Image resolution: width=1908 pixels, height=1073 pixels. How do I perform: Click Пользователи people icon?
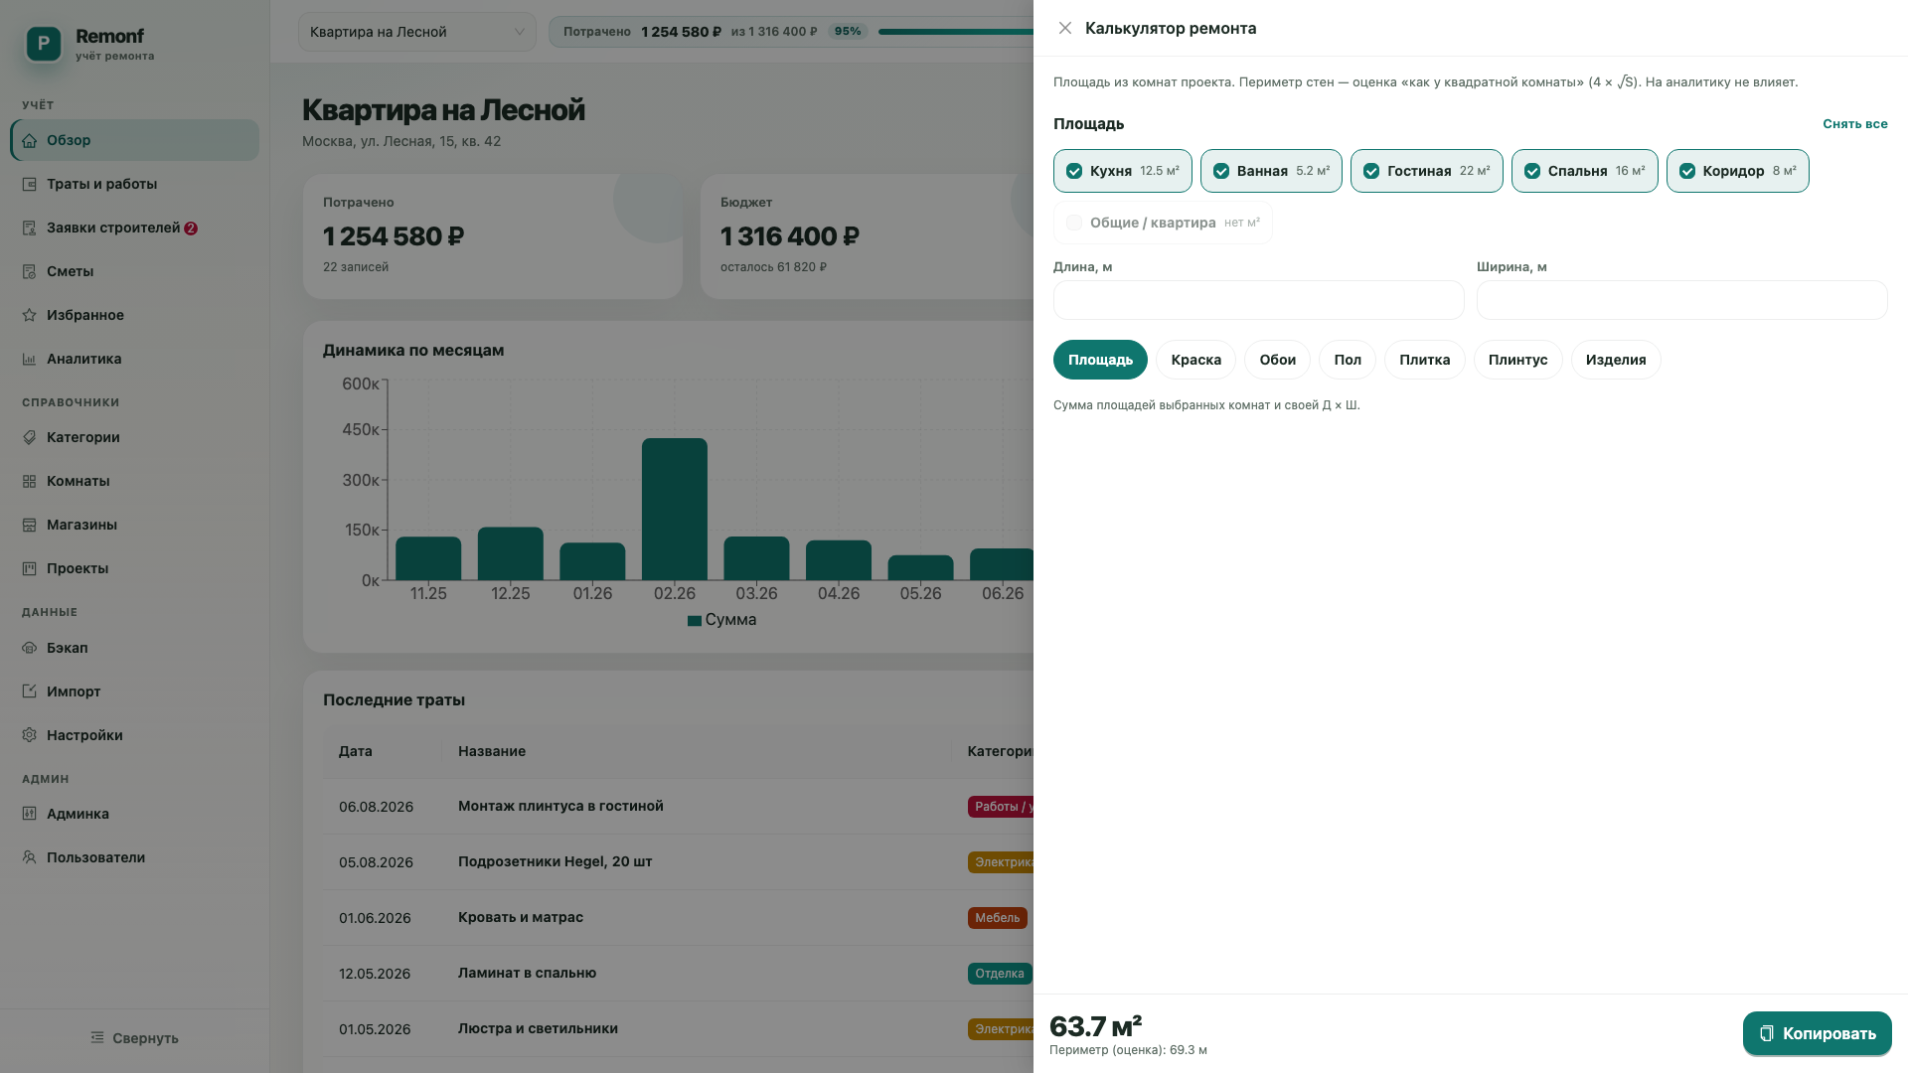pyautogui.click(x=30, y=857)
